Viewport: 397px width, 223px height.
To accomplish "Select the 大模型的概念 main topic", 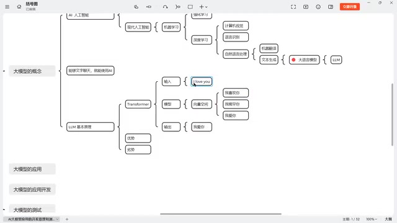I will [x=32, y=71].
